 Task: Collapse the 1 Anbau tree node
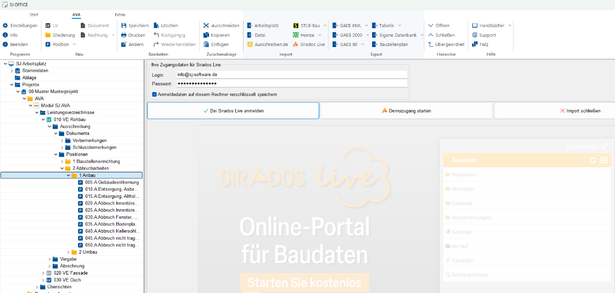[68, 175]
